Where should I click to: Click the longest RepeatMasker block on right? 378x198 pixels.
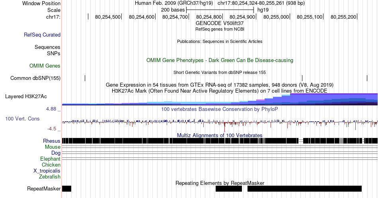(305, 188)
